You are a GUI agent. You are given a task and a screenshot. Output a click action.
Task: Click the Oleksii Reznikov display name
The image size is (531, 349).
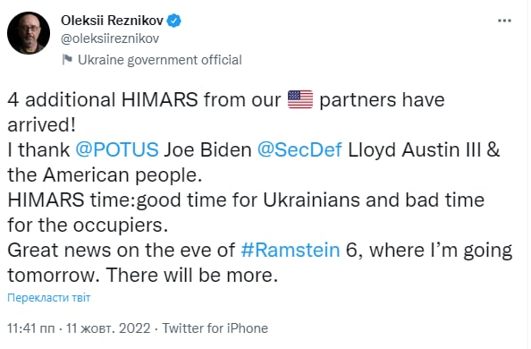[112, 21]
